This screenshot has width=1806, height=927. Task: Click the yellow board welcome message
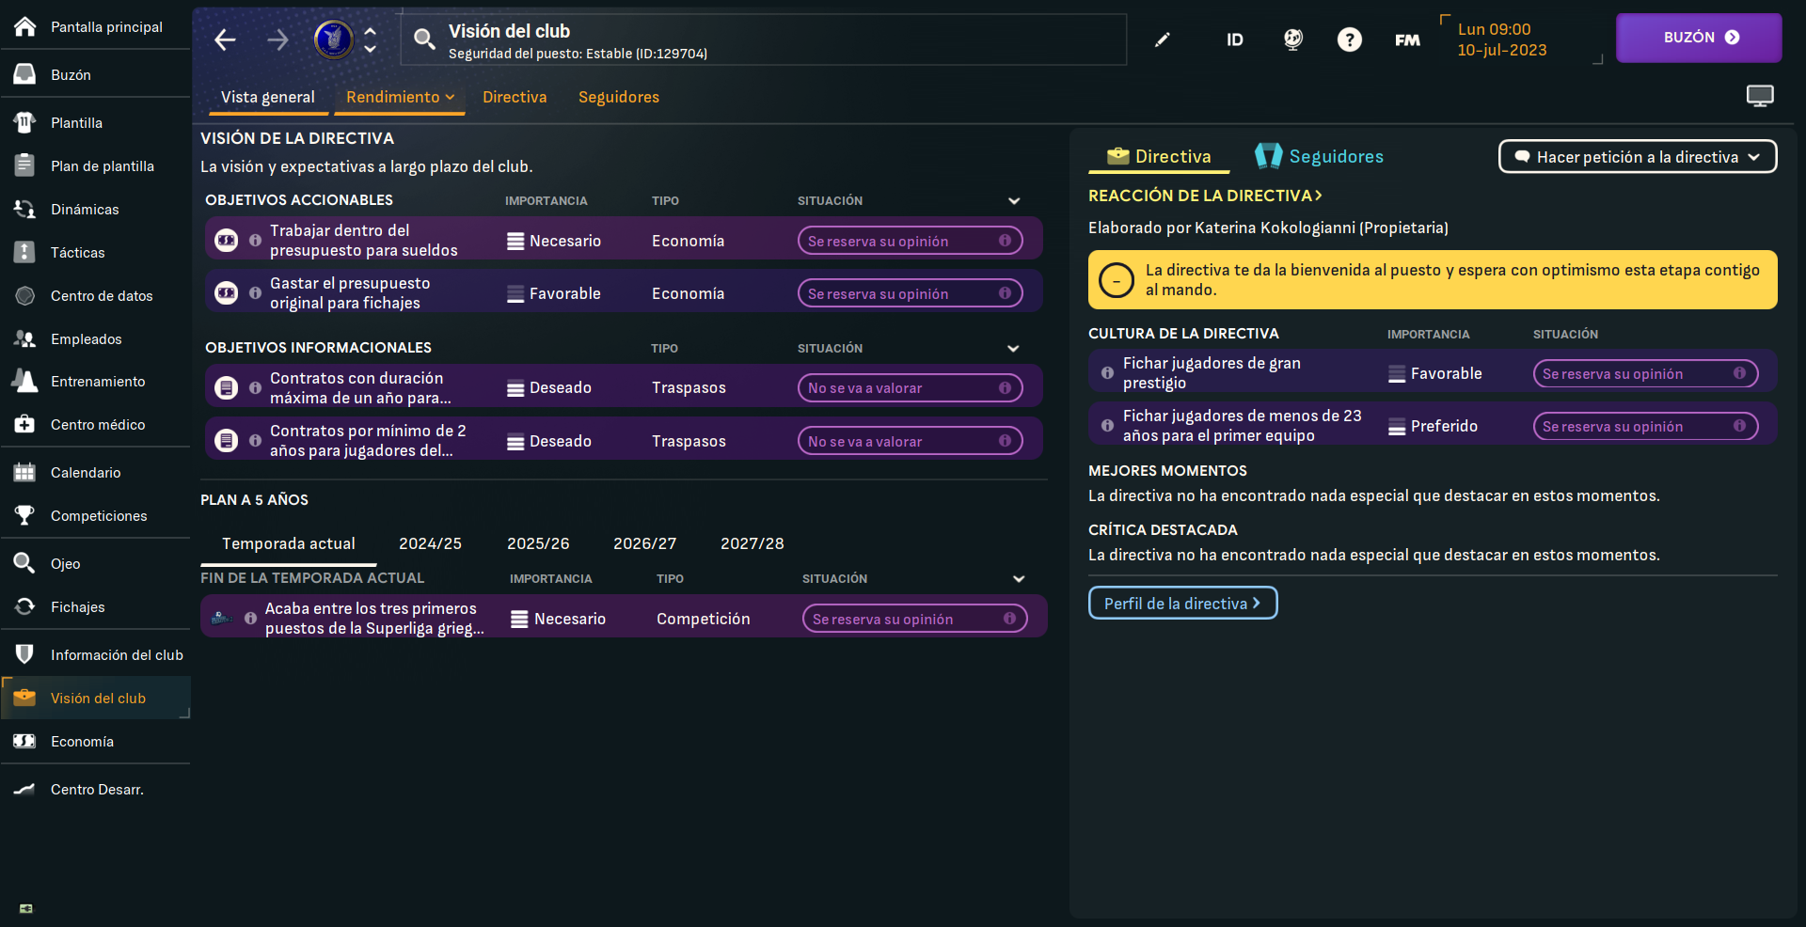(x=1433, y=279)
